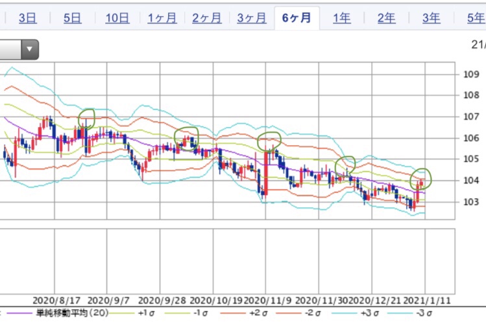Select the 3日 time range tab
The image size is (486, 333).
(x=28, y=18)
